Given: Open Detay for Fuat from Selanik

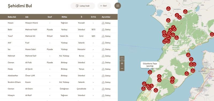Looking at the screenshot, I should pos(106,43).
